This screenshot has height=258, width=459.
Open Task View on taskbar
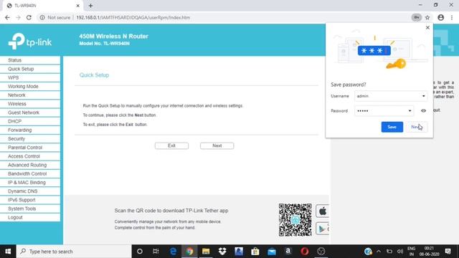(x=156, y=252)
